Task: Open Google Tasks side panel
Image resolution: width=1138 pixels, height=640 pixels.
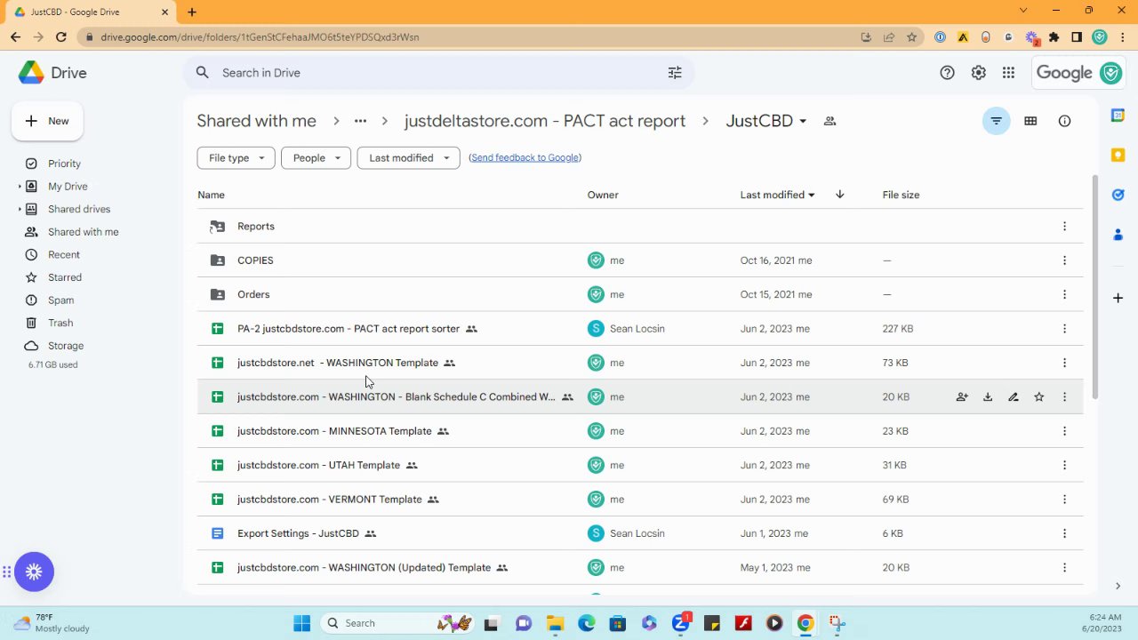Action: point(1118,195)
